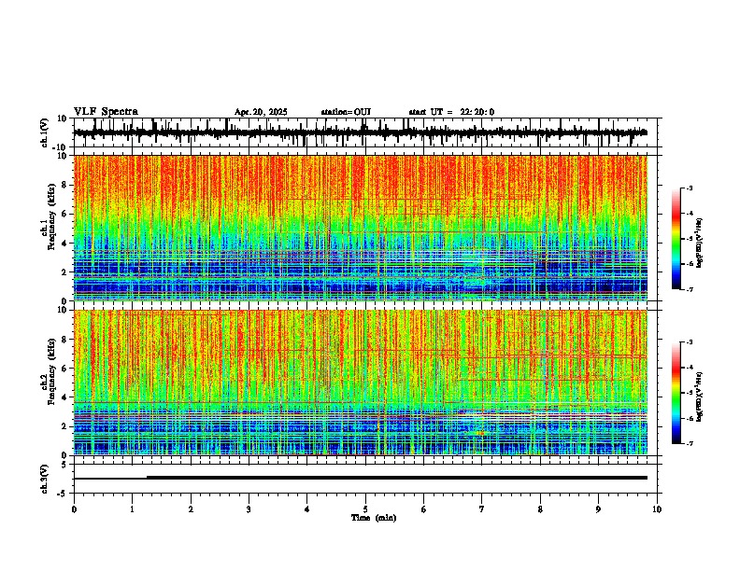Viewport: 740px width, 571px height.
Task: Click time axis tick label "3"
Action: pos(249,509)
